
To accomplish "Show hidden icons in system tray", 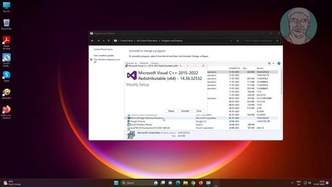I will click(x=292, y=183).
